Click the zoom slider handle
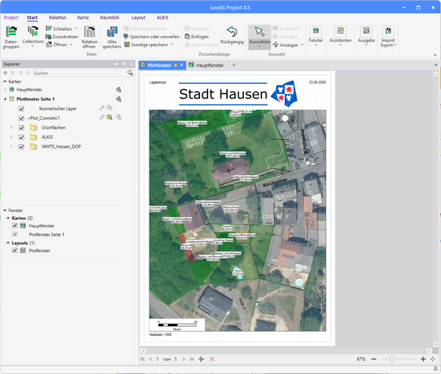This screenshot has height=374, width=441. pyautogui.click(x=392, y=359)
